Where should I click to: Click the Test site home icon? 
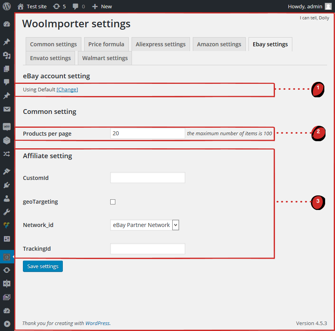point(21,6)
